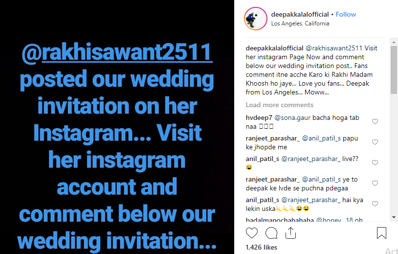Expand Load more comments
Viewport: 398px width, 254px height.
click(x=280, y=105)
